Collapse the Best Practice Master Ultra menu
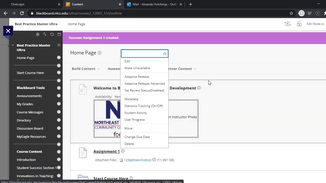 tap(12, 45)
